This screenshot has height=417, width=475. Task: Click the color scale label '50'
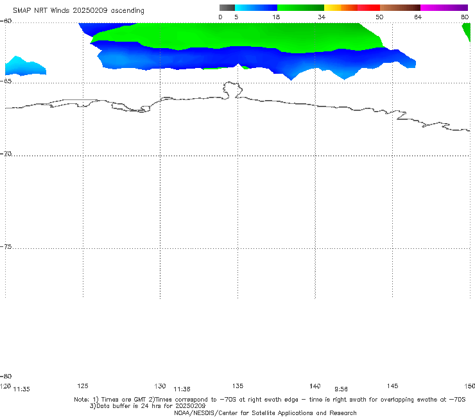coord(379,17)
